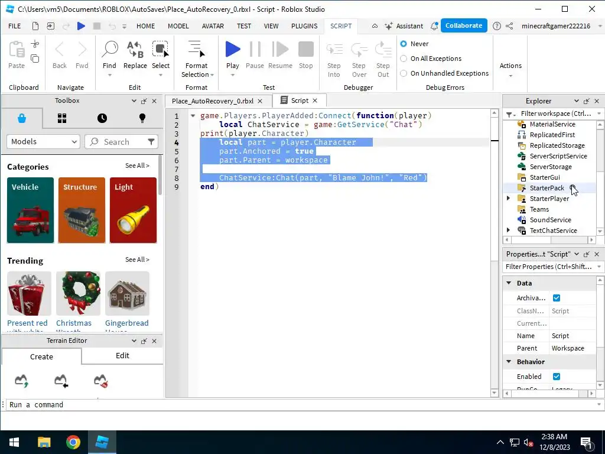Switch to the Place_AutoRecovery_0.rbxl tab
The height and width of the screenshot is (454, 605).
point(213,100)
